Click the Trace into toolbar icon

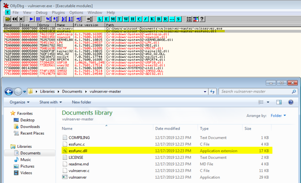click(63, 19)
